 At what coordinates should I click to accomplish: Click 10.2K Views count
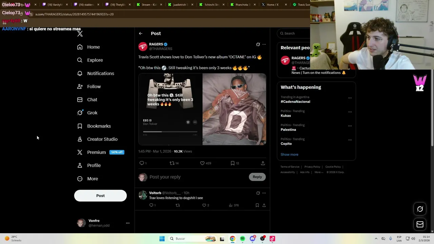pyautogui.click(x=183, y=151)
